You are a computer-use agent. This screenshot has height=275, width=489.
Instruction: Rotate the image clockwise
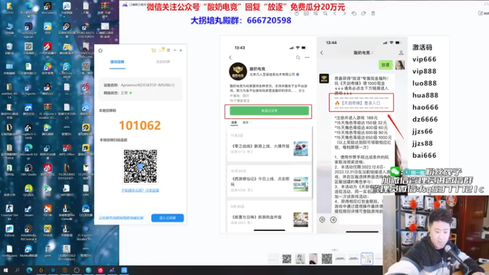[363, 13]
